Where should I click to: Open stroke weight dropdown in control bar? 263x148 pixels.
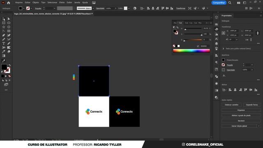tap(54, 8)
